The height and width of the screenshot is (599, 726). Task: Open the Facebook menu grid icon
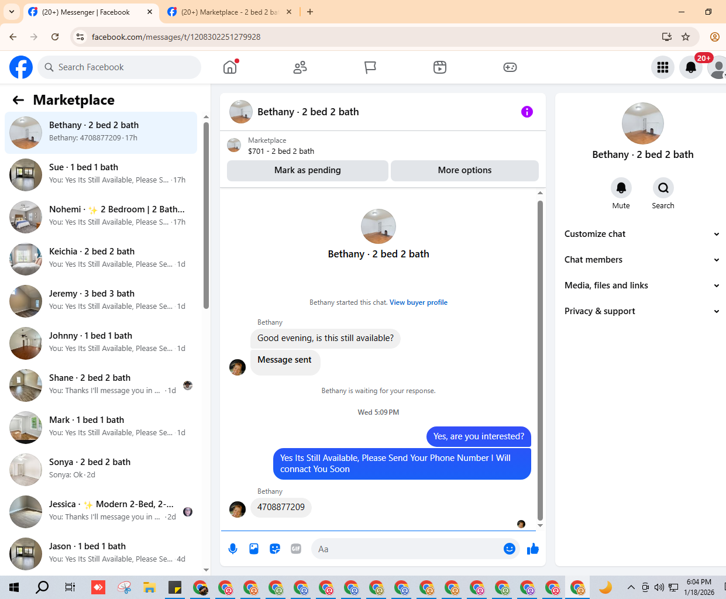(x=663, y=67)
